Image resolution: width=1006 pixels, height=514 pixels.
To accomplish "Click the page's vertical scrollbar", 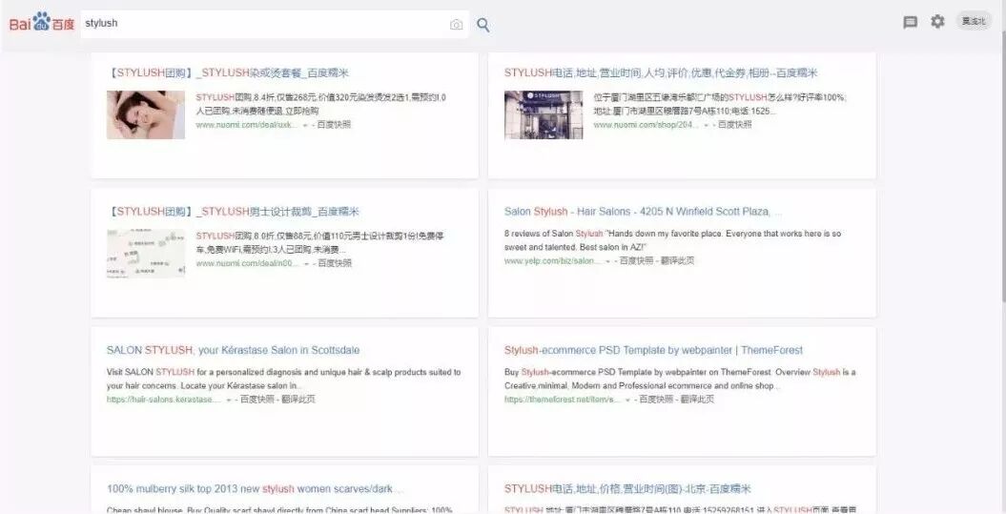I will coord(1003,167).
